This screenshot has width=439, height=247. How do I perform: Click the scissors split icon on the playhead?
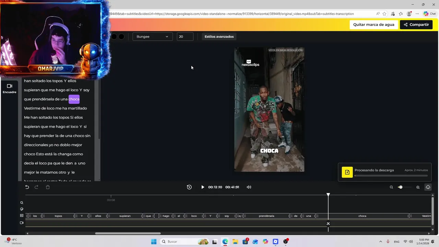click(328, 224)
